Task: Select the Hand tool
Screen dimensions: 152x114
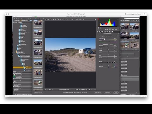Action: coord(48,20)
